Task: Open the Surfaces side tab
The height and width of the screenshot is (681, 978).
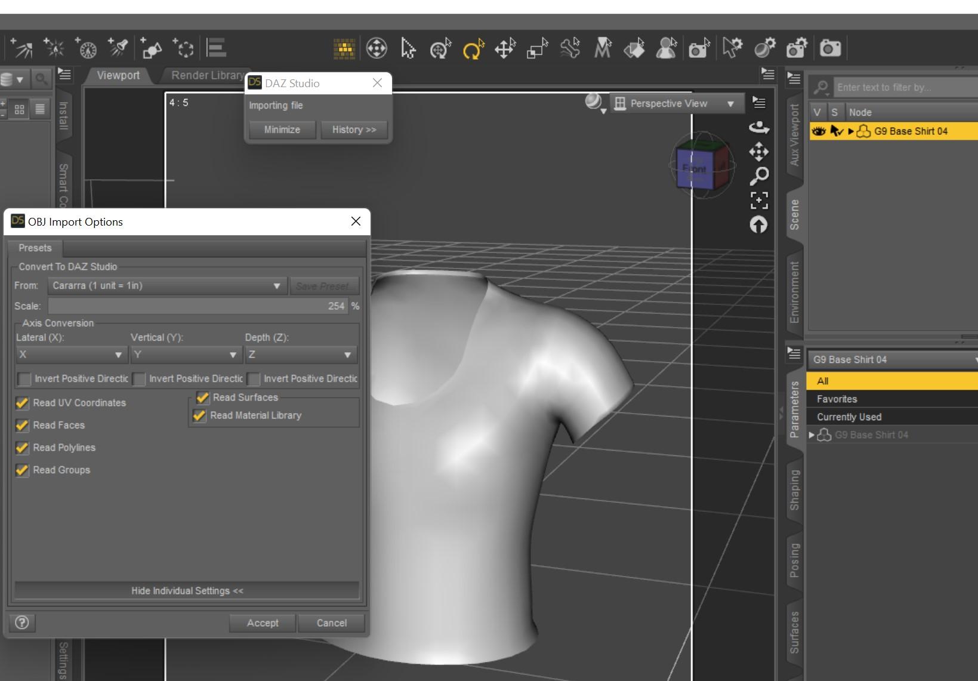Action: [x=794, y=633]
